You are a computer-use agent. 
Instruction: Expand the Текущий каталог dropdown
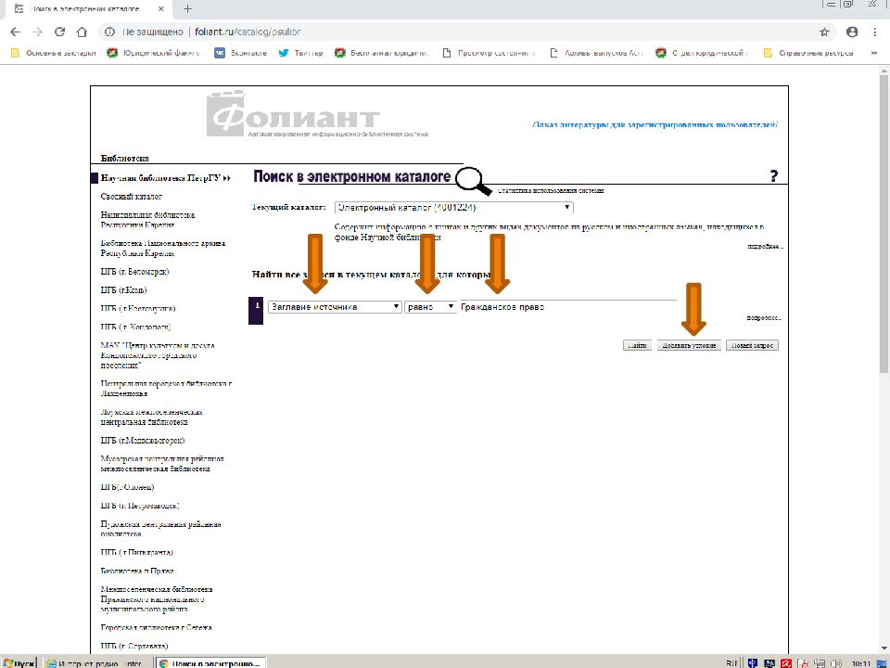click(453, 207)
